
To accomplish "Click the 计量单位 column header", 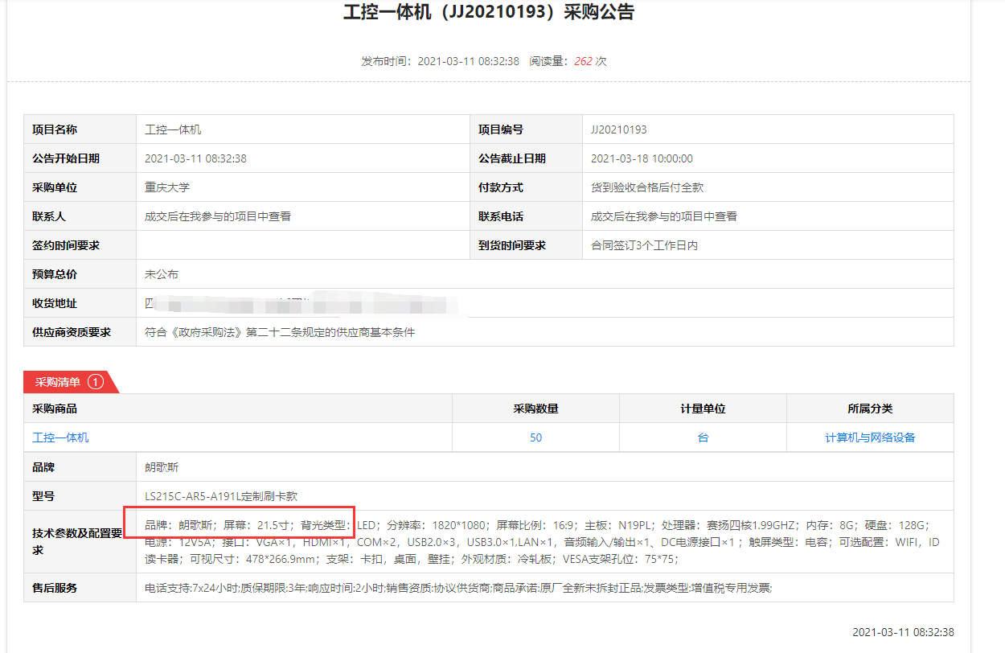I will [x=703, y=409].
